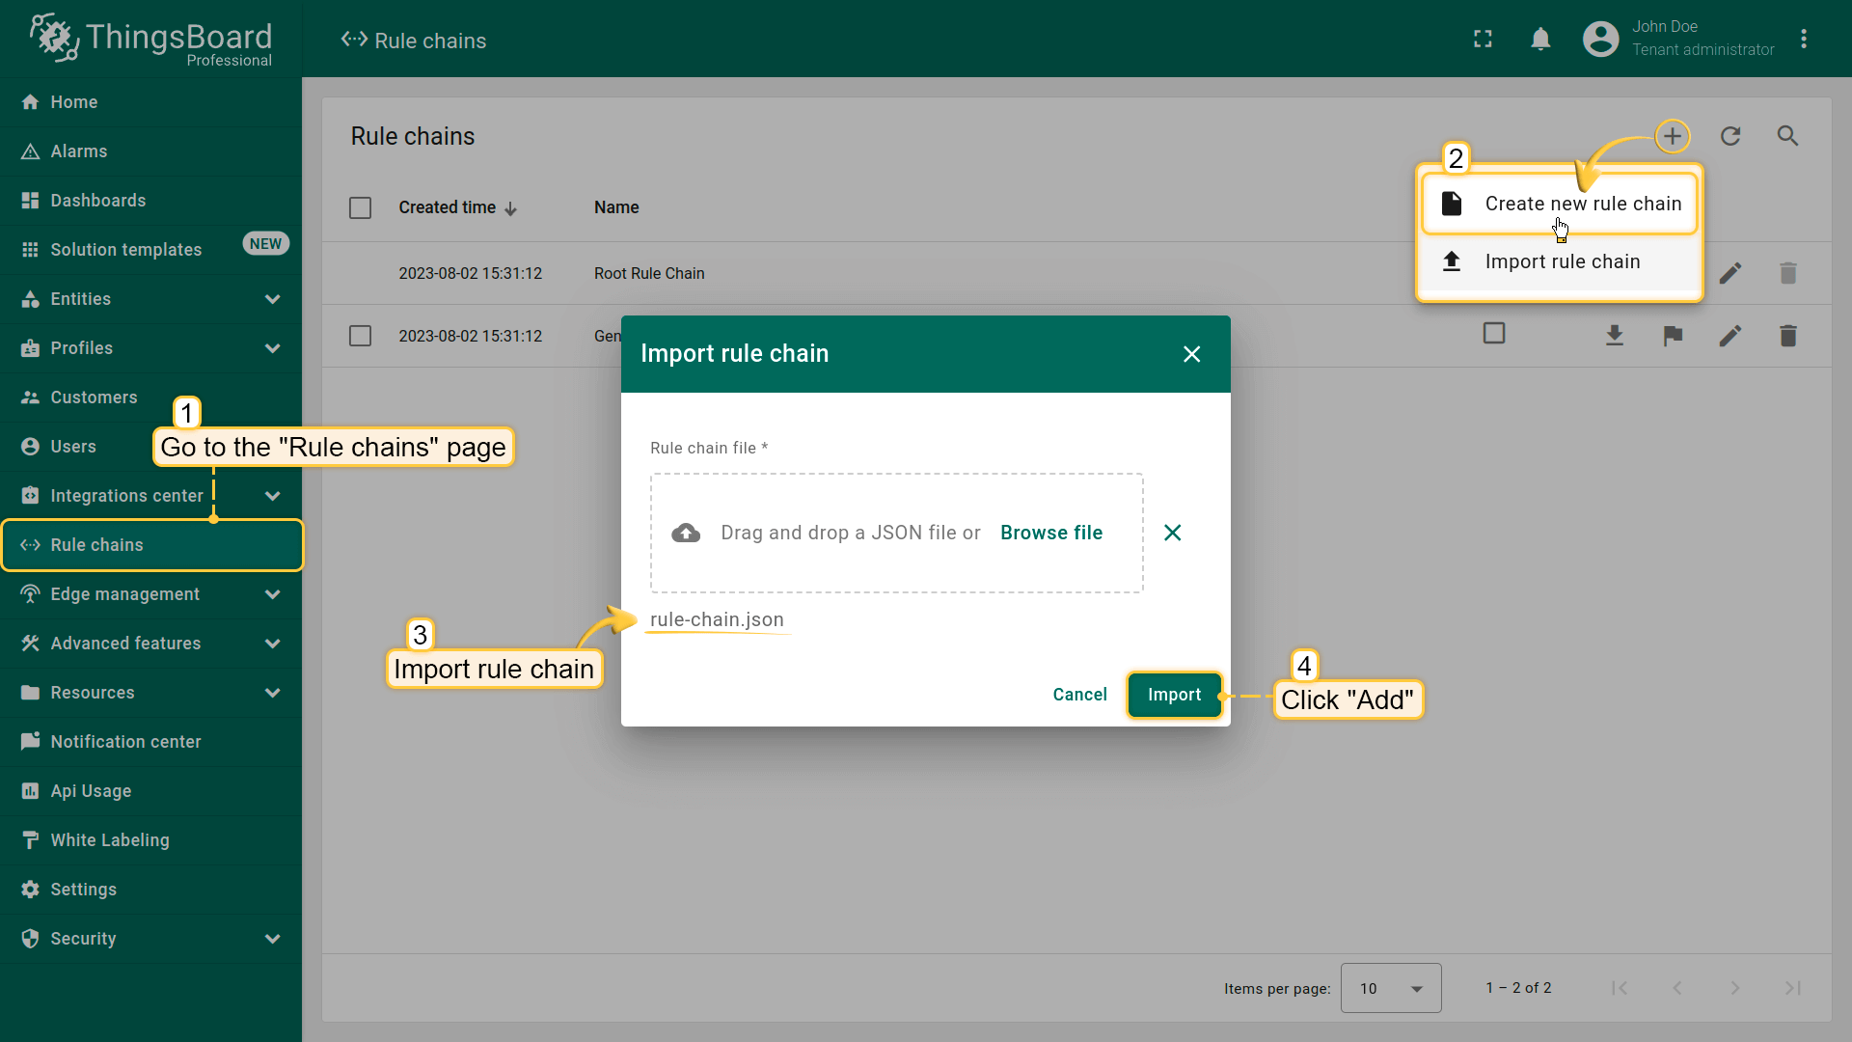
Task: Clear selected file with X next to drop zone
Action: pos(1172,533)
